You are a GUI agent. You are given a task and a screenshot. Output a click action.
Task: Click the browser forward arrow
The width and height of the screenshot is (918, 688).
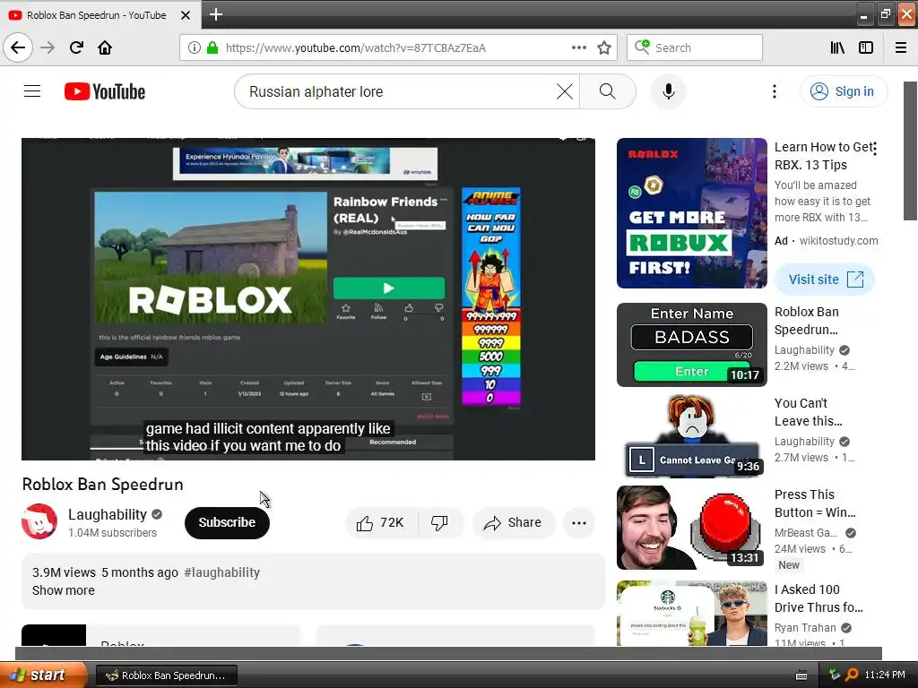tap(48, 47)
